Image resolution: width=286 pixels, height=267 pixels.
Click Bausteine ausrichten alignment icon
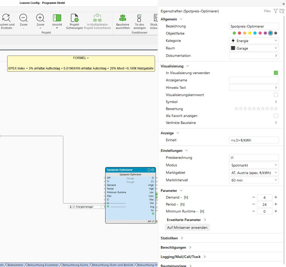coord(122,18)
